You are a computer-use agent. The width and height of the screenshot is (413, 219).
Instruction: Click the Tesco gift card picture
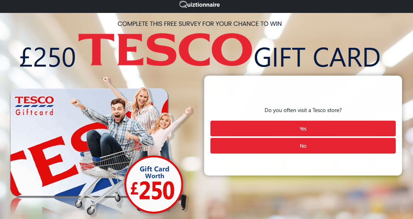tap(89, 142)
